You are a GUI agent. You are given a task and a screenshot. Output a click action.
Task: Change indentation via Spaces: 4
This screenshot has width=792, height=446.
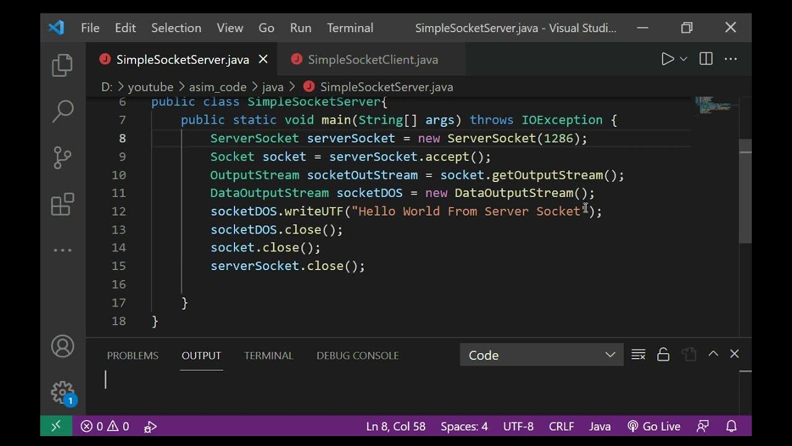pyautogui.click(x=464, y=426)
